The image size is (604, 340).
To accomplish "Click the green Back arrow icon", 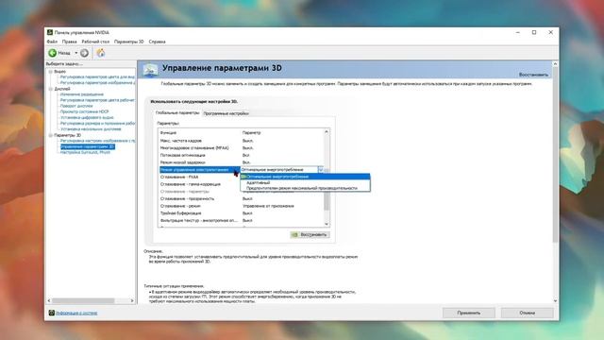I will tap(53, 53).
